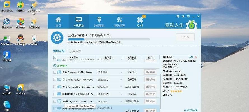The height and width of the screenshot is (112, 249).
Task: Click release date 2014-04-23 in details panel
Action: pyautogui.click(x=180, y=75)
